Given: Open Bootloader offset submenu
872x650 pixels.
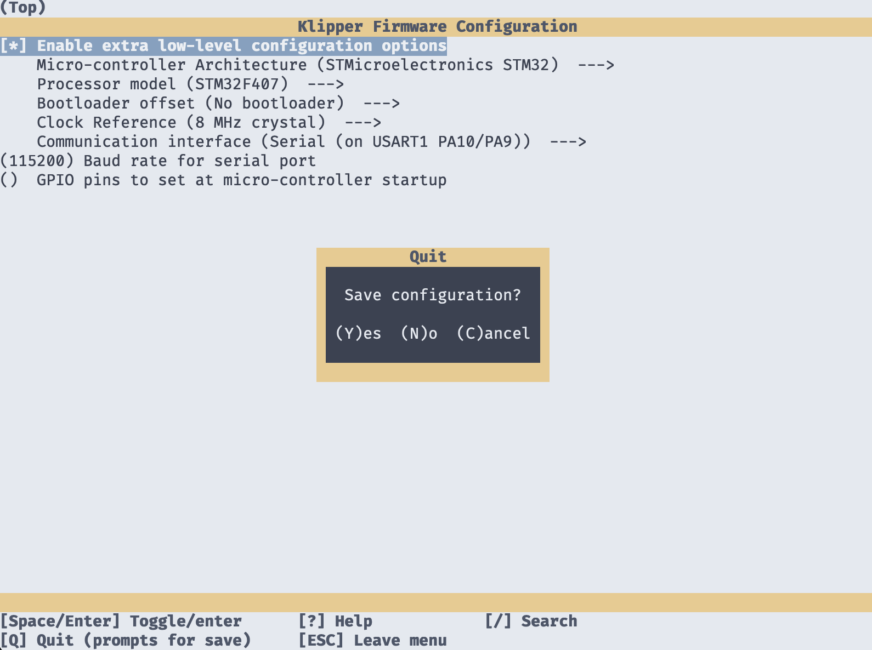Looking at the screenshot, I should pyautogui.click(x=218, y=104).
